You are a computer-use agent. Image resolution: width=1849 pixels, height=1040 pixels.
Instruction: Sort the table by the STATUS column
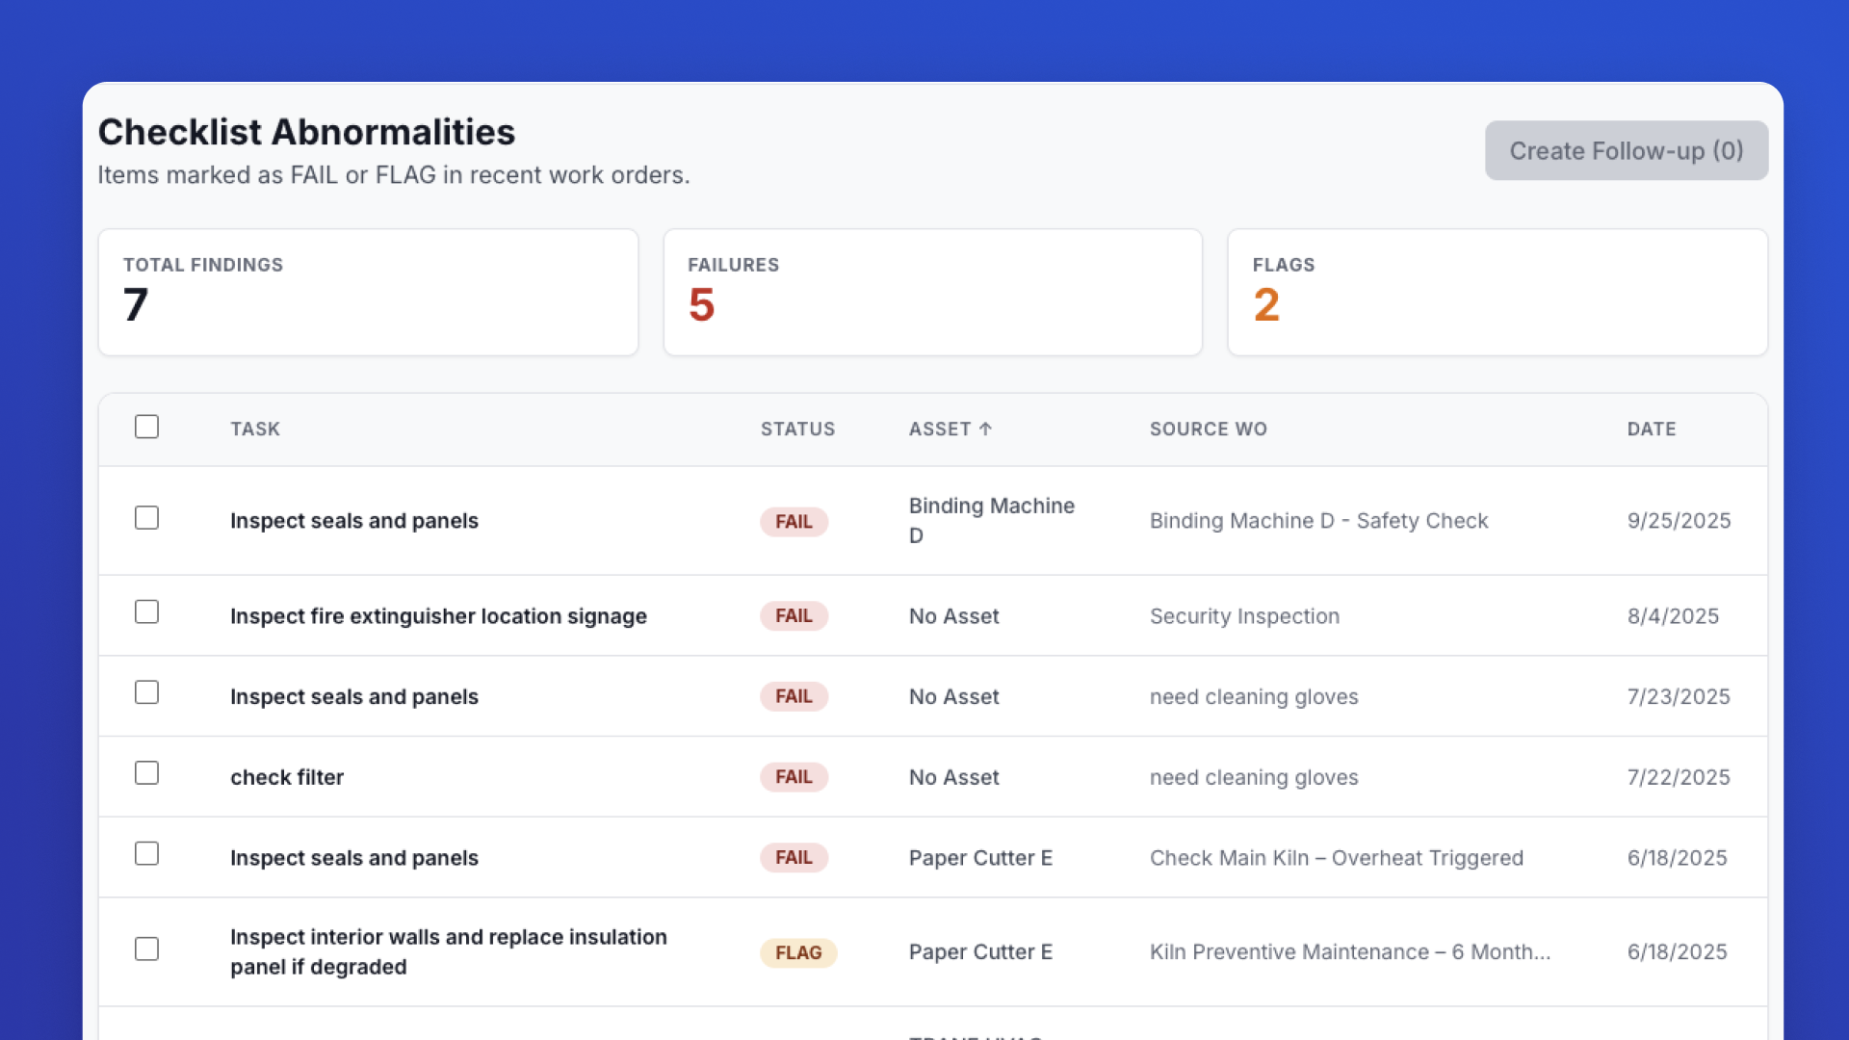coord(797,429)
